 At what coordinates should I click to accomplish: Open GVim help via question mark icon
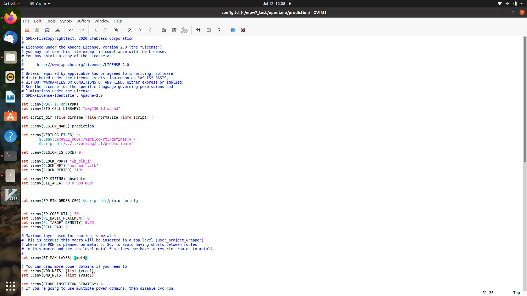(x=233, y=30)
